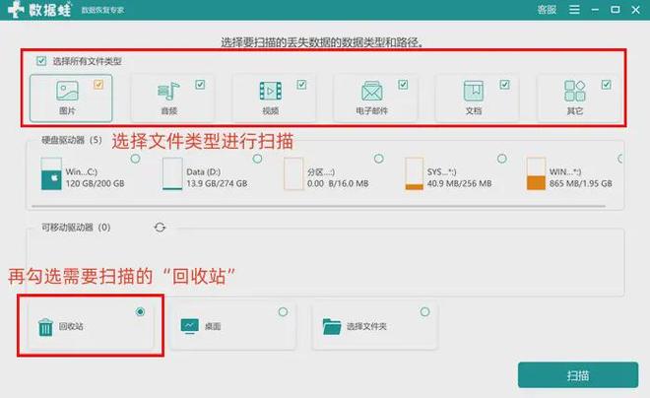This screenshot has height=398, width=650.
Task: Open 客服 customer service
Action: (547, 9)
